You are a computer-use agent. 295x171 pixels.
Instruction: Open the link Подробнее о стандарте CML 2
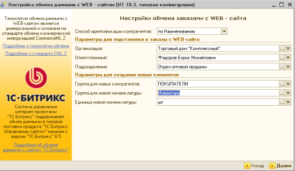point(36,54)
